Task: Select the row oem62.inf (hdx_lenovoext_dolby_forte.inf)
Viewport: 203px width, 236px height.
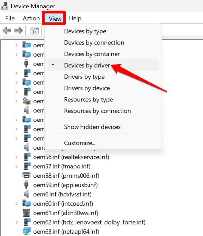Action: point(89,222)
